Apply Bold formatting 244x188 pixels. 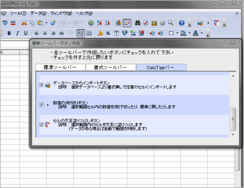click(9, 33)
